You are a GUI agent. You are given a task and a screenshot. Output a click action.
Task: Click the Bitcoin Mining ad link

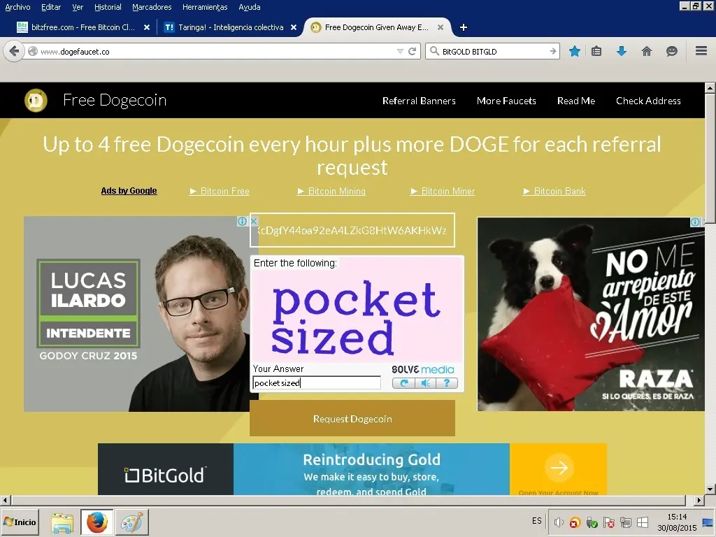(331, 192)
